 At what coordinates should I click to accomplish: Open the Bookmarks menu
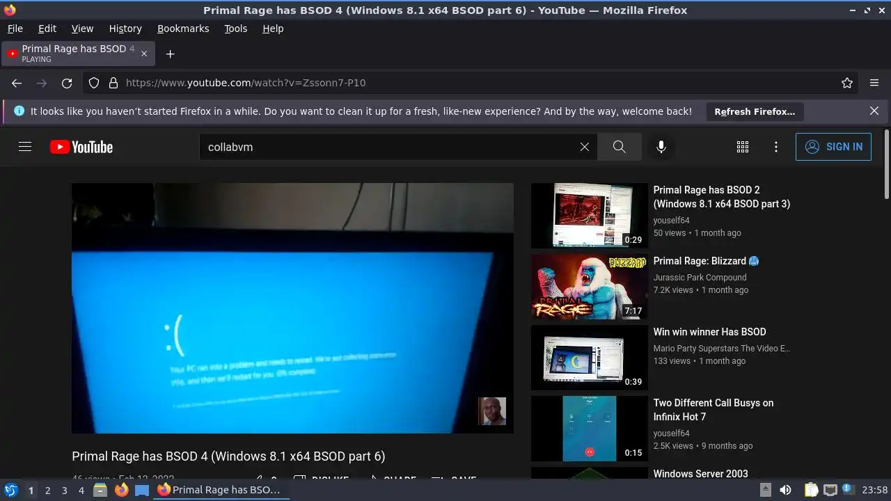pos(183,29)
